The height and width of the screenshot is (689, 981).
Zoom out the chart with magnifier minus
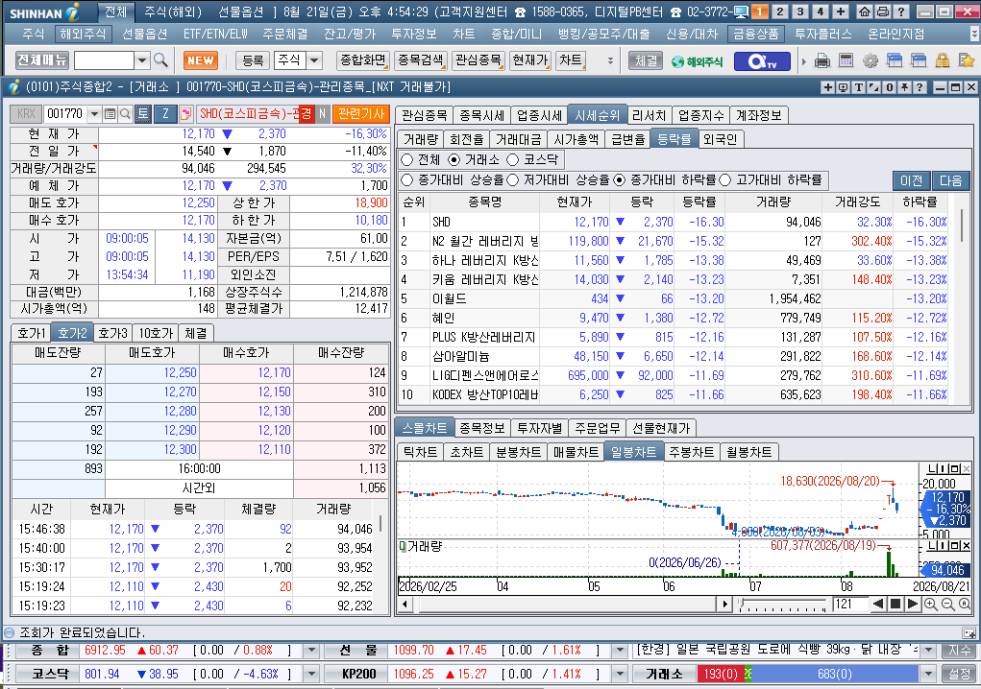click(947, 604)
